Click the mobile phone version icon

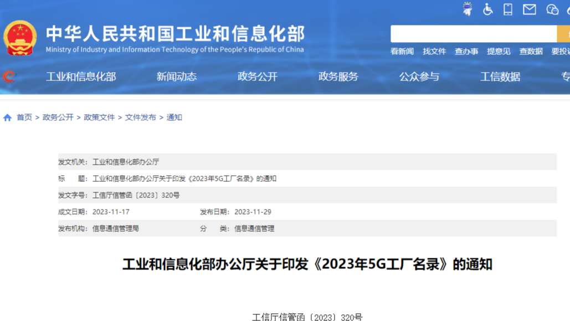508,9
